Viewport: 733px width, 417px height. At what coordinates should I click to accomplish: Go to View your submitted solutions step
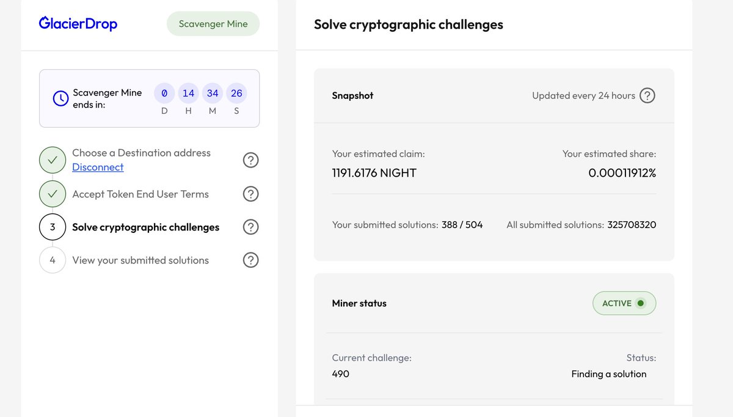(140, 260)
